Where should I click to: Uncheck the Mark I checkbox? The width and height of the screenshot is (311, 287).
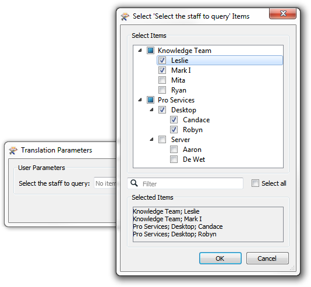(x=162, y=70)
